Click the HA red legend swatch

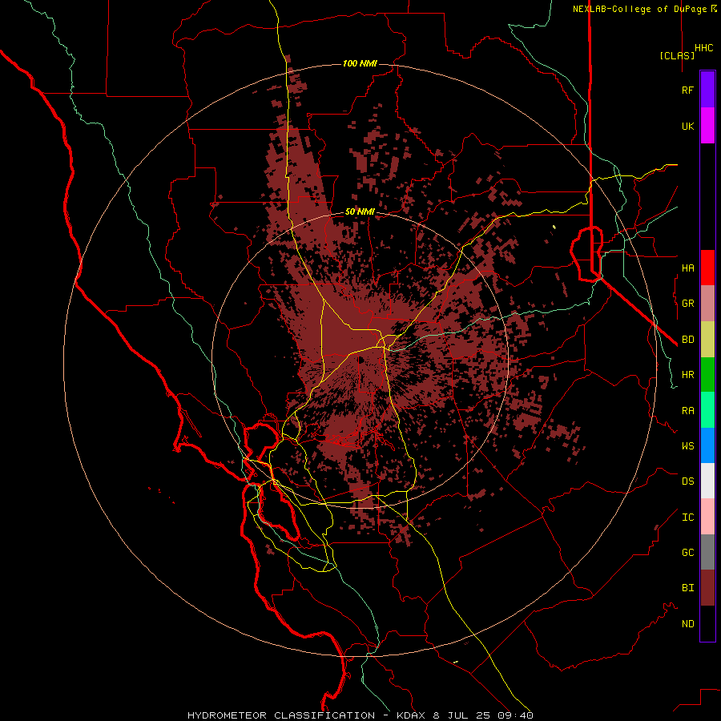(707, 268)
